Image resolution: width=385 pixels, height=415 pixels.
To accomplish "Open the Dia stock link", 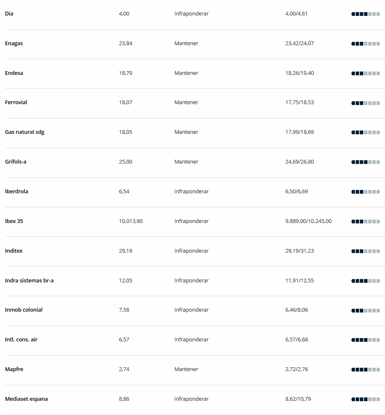I will pyautogui.click(x=9, y=14).
